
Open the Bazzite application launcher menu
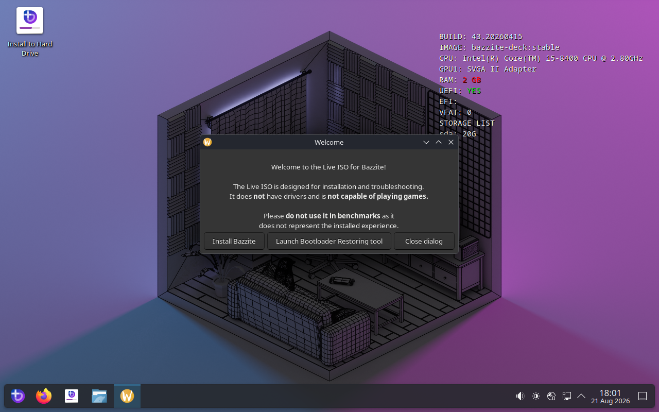click(x=18, y=396)
